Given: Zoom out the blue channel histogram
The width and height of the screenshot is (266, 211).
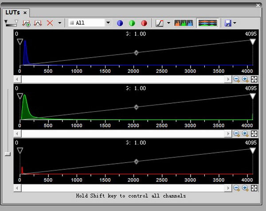Looking at the screenshot, I should tap(237, 79).
